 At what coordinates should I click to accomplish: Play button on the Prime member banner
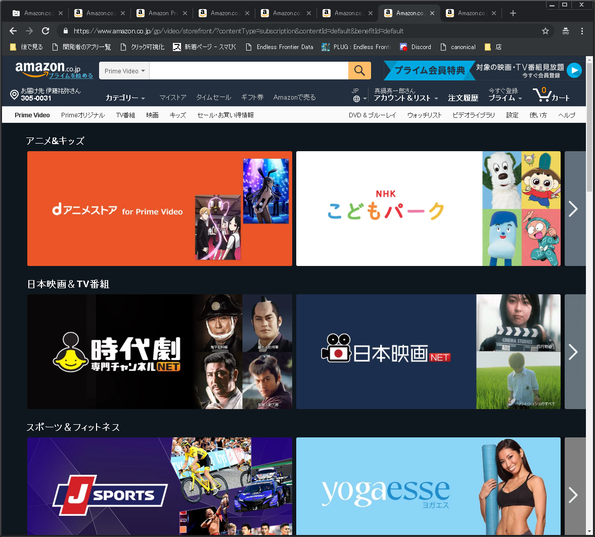574,70
